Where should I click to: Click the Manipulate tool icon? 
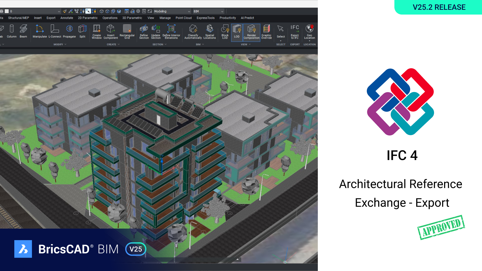(40, 31)
